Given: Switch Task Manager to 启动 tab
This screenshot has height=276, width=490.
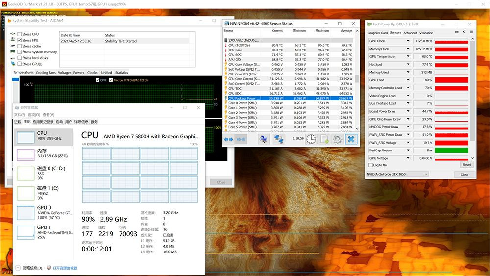Looking at the screenshot, I should coord(59,122).
